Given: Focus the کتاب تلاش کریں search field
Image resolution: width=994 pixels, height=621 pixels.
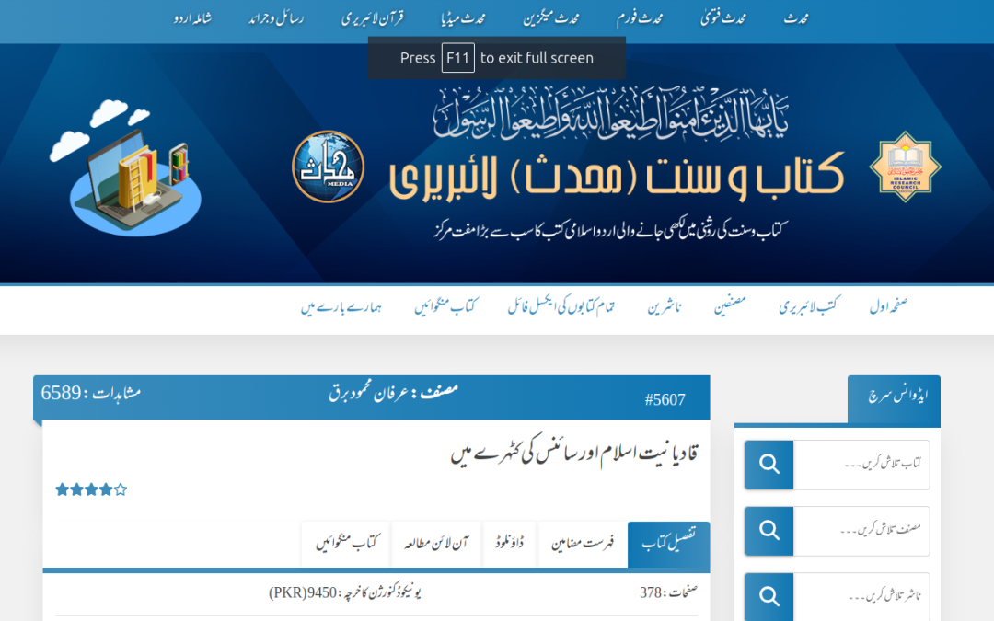Looking at the screenshot, I should pyautogui.click(x=861, y=465).
